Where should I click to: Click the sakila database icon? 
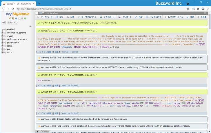coord(6,46)
